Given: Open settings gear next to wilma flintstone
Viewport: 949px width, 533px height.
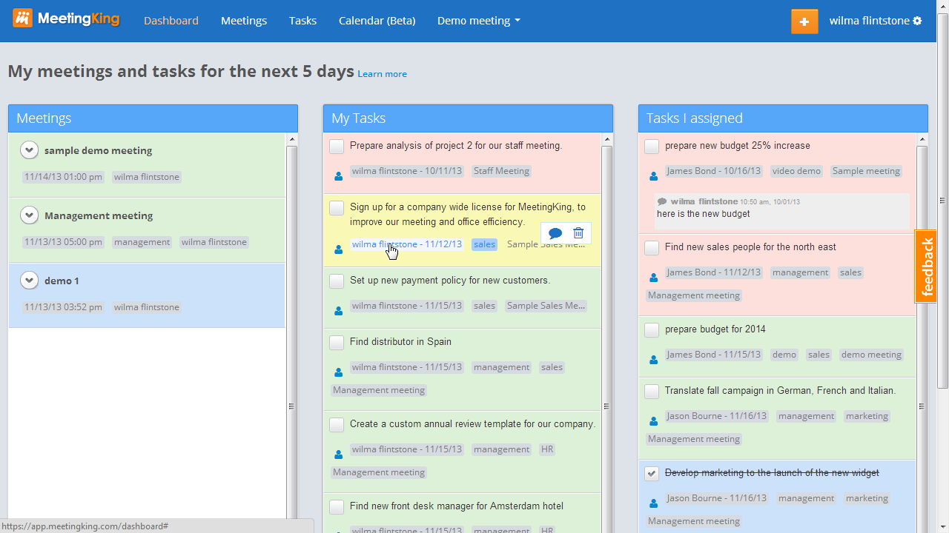Looking at the screenshot, I should (x=917, y=21).
